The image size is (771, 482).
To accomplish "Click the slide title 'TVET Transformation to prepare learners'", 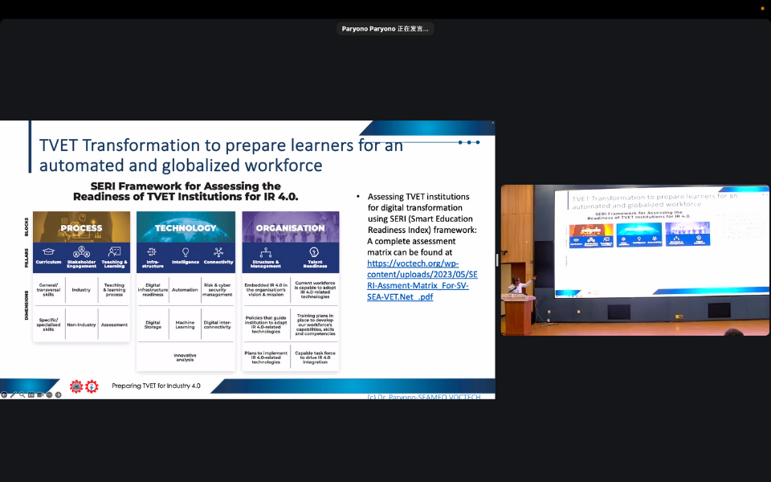I will [222, 155].
